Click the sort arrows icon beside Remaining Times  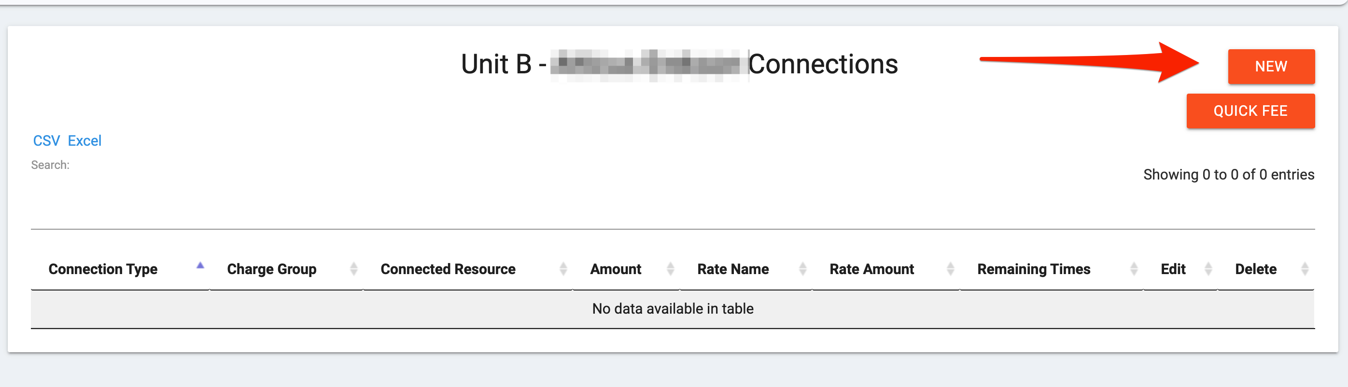click(1134, 269)
